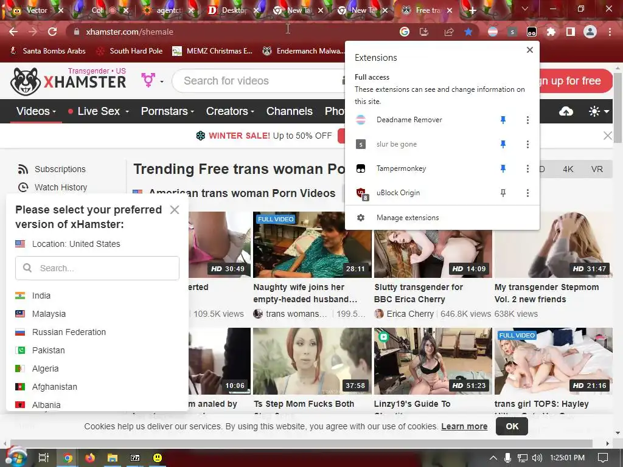Select the VR filter tab
623x467 pixels.
pos(597,170)
